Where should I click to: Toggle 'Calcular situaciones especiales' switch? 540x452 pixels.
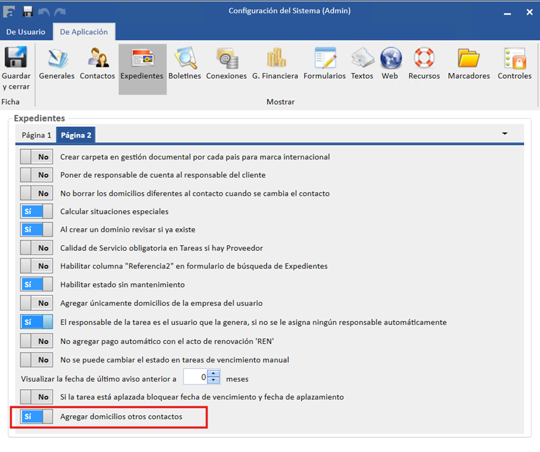[x=37, y=211]
